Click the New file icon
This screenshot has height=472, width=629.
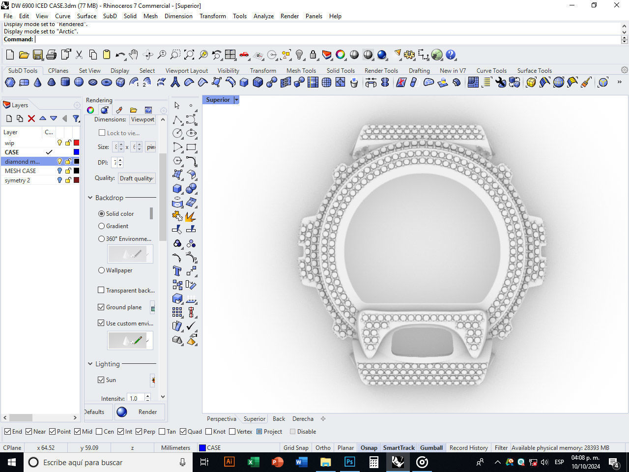tap(10, 55)
